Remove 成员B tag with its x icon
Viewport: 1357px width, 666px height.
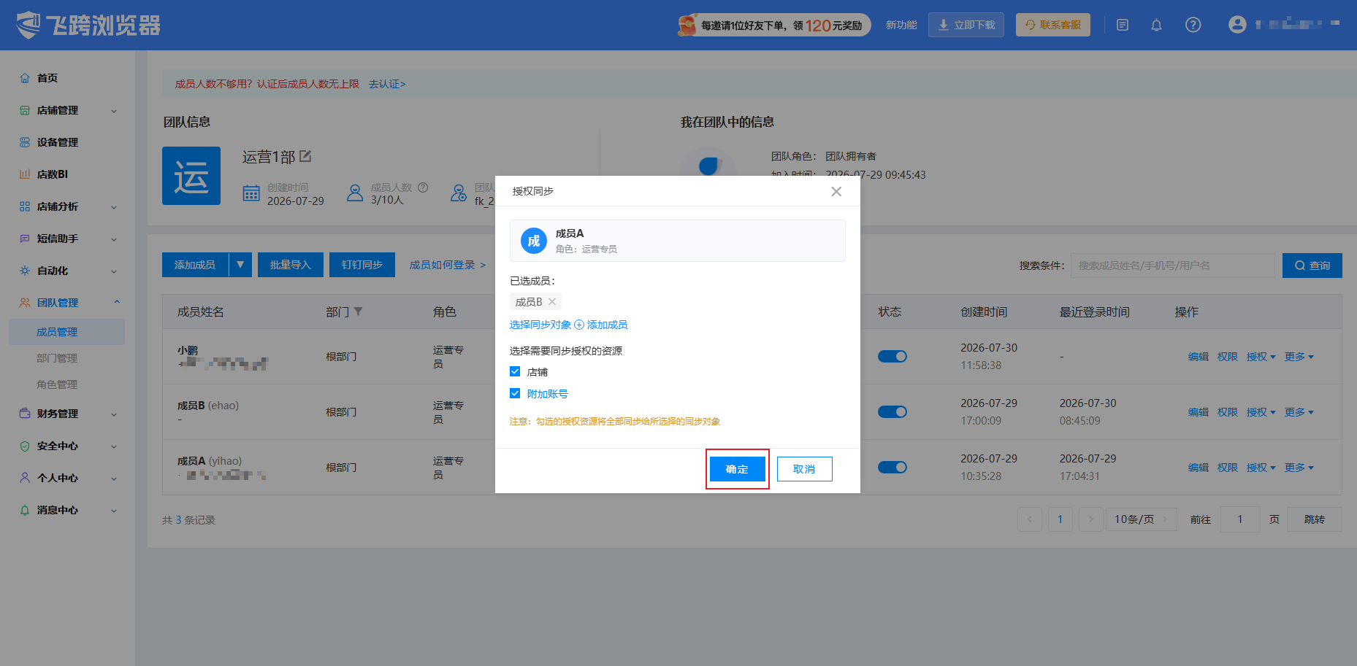tap(552, 301)
